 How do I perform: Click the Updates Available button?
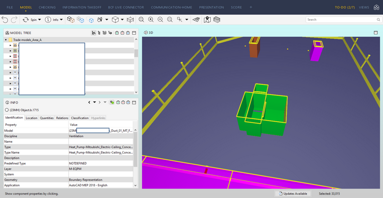coord(293,193)
